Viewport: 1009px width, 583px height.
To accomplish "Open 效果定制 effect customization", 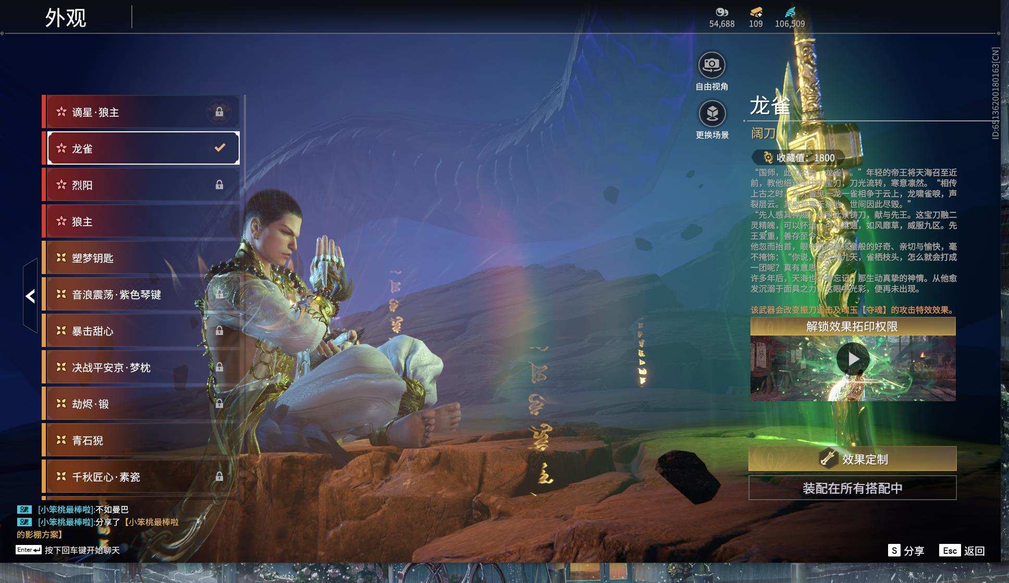I will [853, 458].
